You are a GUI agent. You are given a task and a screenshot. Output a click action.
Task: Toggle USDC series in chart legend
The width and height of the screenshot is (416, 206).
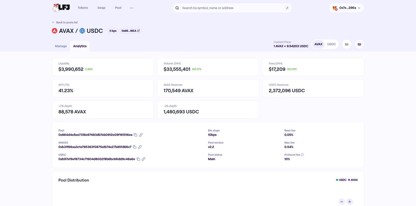[x=341, y=180]
